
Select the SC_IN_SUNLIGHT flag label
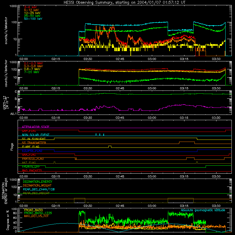pos(34,139)
